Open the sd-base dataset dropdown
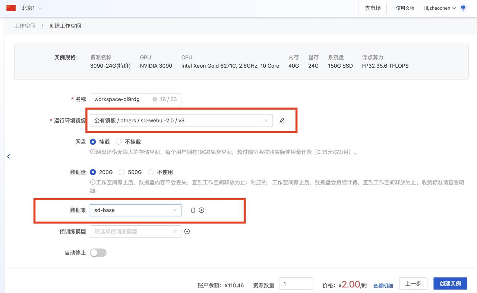 point(135,210)
